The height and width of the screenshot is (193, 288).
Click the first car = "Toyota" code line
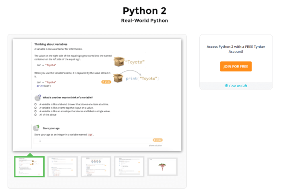click(47, 65)
